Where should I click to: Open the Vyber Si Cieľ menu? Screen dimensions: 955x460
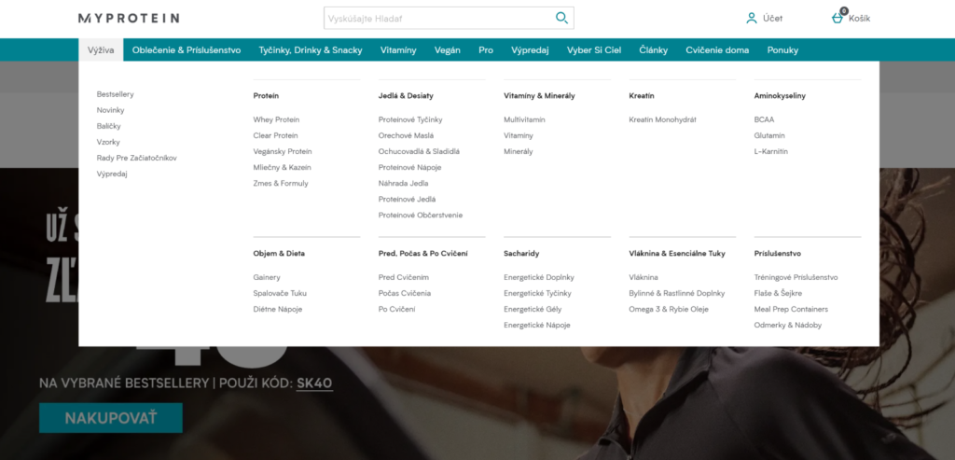pos(594,50)
